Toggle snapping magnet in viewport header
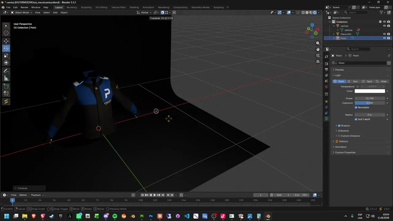The height and width of the screenshot is (221, 393). coord(162,13)
